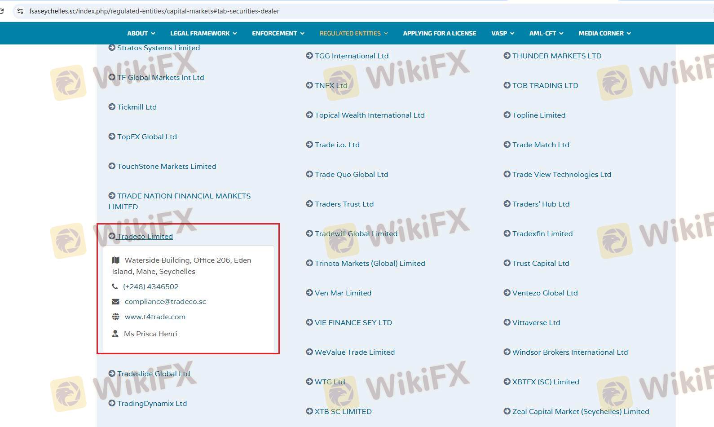
Task: Click the arrow icon beside Topline Limited
Action: point(507,115)
